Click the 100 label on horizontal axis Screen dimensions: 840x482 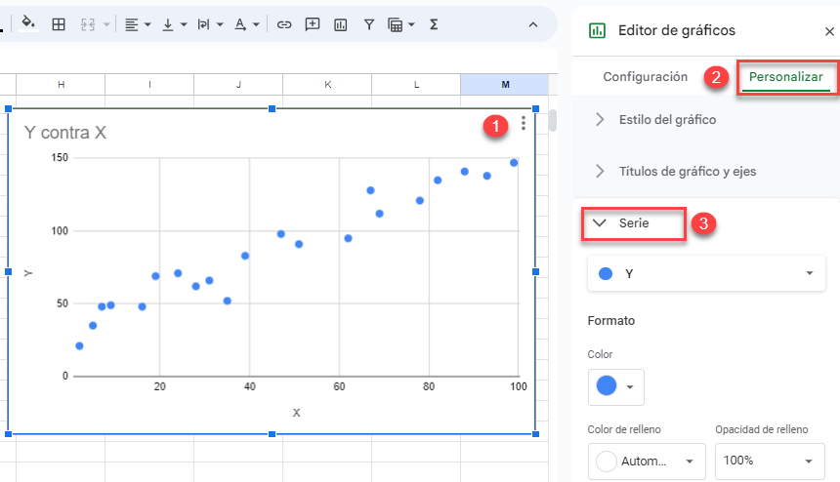coord(518,386)
